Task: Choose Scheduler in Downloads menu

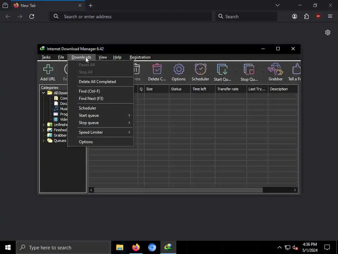Action: [101, 108]
